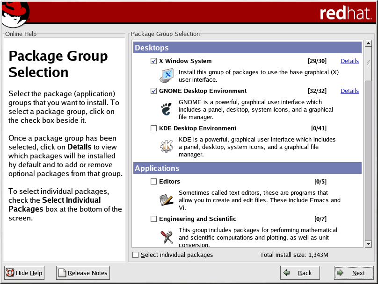
Task: Click the scrollbar down arrow in package list
Action: pyautogui.click(x=368, y=244)
